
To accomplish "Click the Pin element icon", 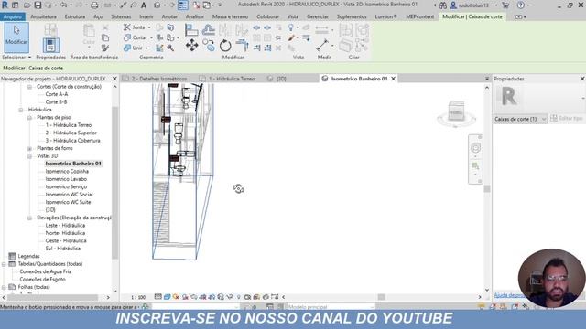I will (278, 37).
